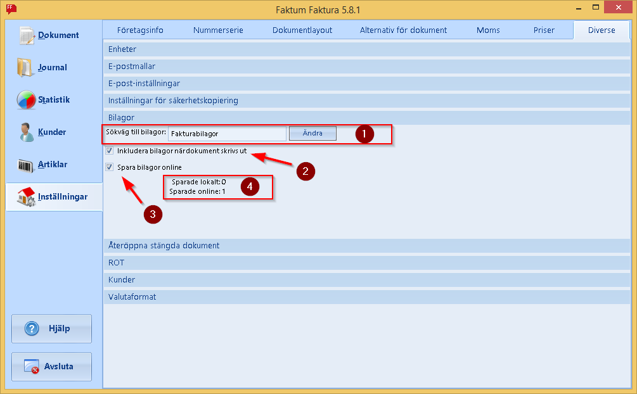The height and width of the screenshot is (394, 637).
Task: Click the 'Sparade lokalt: 0' text
Action: click(x=198, y=182)
